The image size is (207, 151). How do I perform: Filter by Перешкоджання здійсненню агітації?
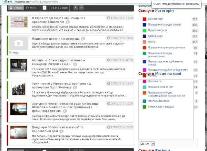click(x=165, y=63)
